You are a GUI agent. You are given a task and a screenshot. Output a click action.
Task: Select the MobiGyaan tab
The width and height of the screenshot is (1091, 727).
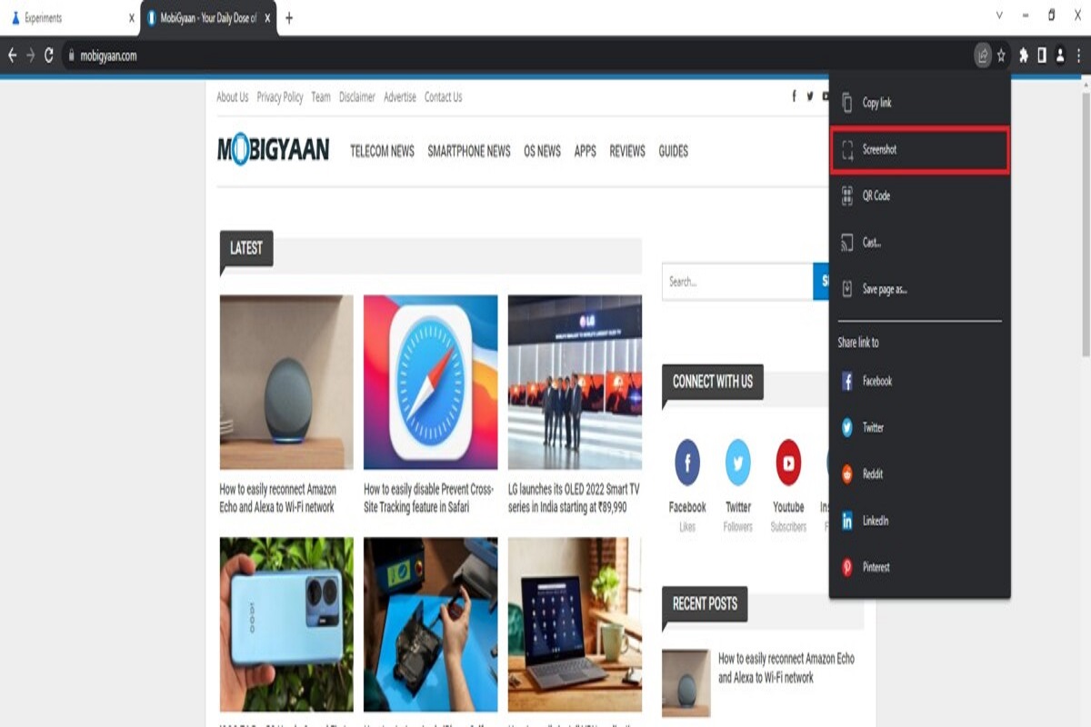pyautogui.click(x=208, y=18)
